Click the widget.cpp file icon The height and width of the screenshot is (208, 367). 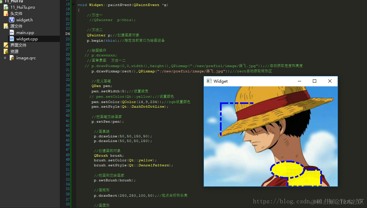coord(12,39)
